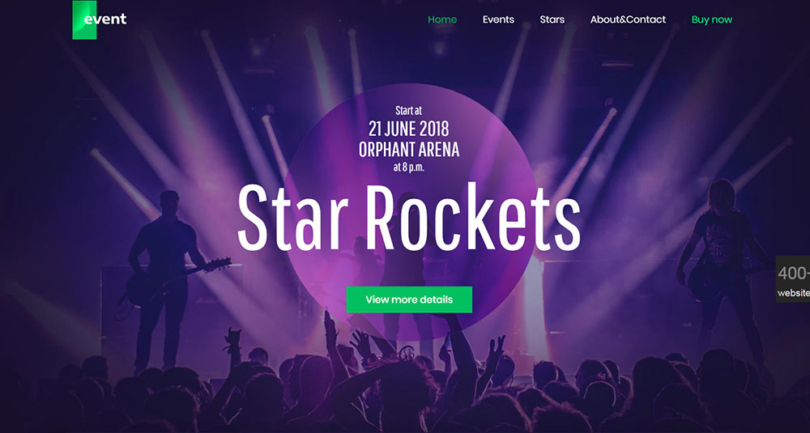This screenshot has height=433, width=810.
Task: Select the Star Rockets headline
Action: pos(408,218)
